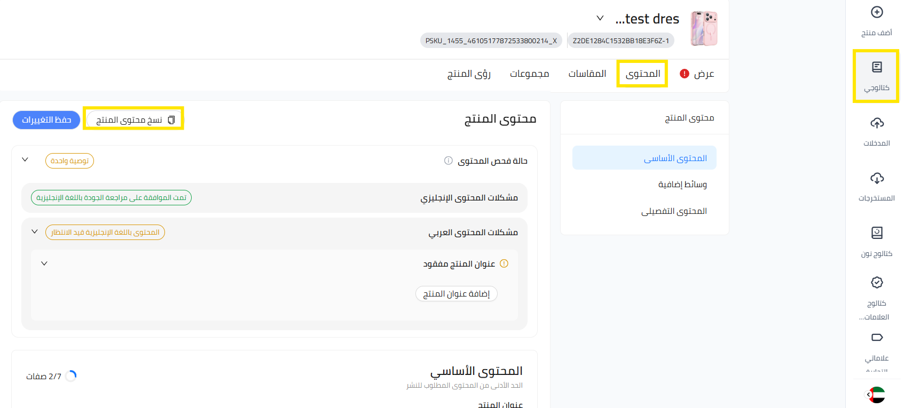
Task: Click نسخ محتوى المنتج button
Action: [x=133, y=120]
